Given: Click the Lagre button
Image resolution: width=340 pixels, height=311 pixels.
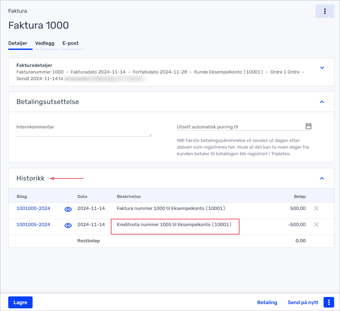Looking at the screenshot, I should pyautogui.click(x=20, y=302).
